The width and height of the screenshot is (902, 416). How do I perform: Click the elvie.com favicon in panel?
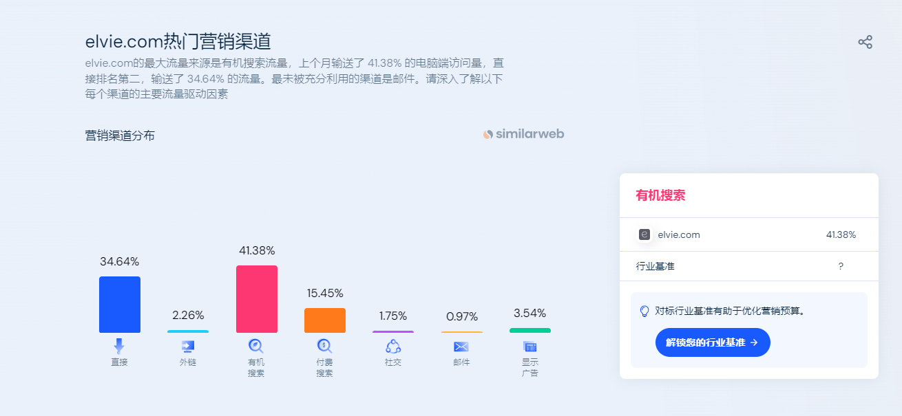644,234
